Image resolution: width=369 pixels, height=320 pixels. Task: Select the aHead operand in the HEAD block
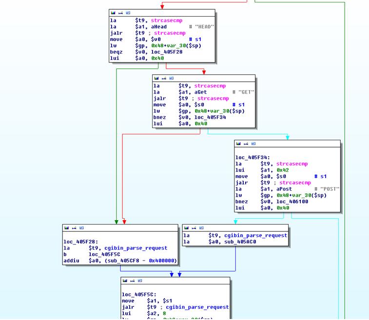[x=159, y=27]
